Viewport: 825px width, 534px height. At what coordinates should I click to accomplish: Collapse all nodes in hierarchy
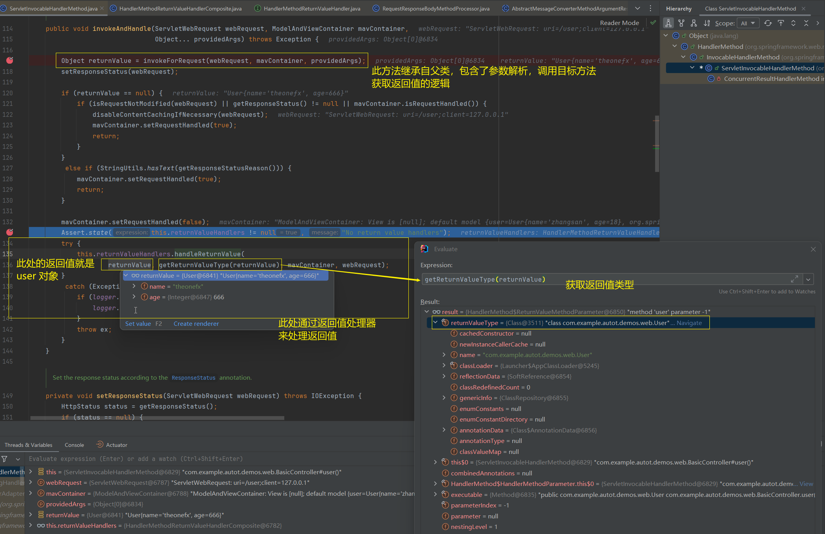pos(806,23)
